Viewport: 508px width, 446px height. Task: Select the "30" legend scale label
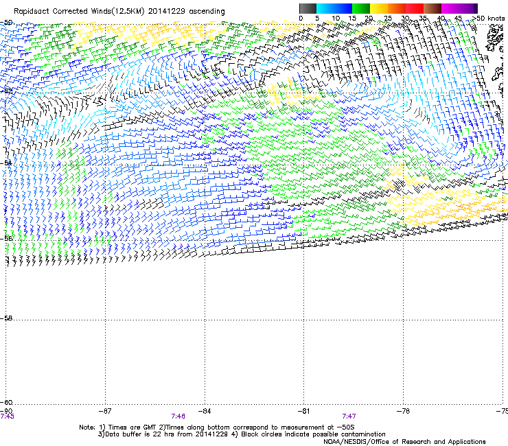pyautogui.click(x=405, y=19)
